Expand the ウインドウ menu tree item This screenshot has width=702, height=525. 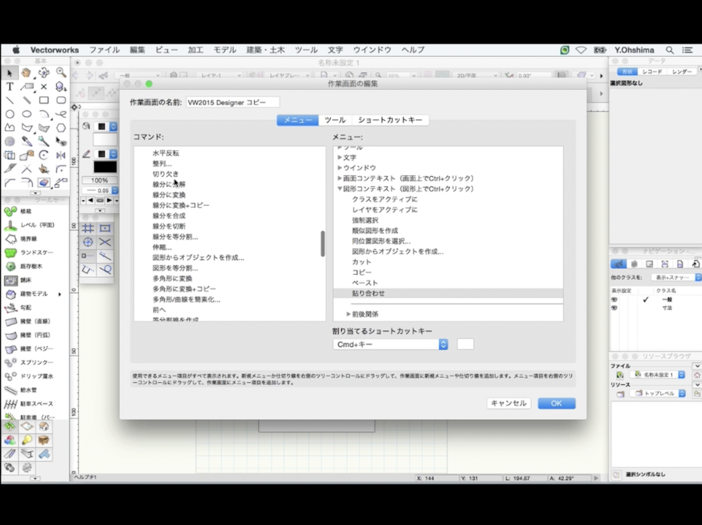(x=340, y=167)
